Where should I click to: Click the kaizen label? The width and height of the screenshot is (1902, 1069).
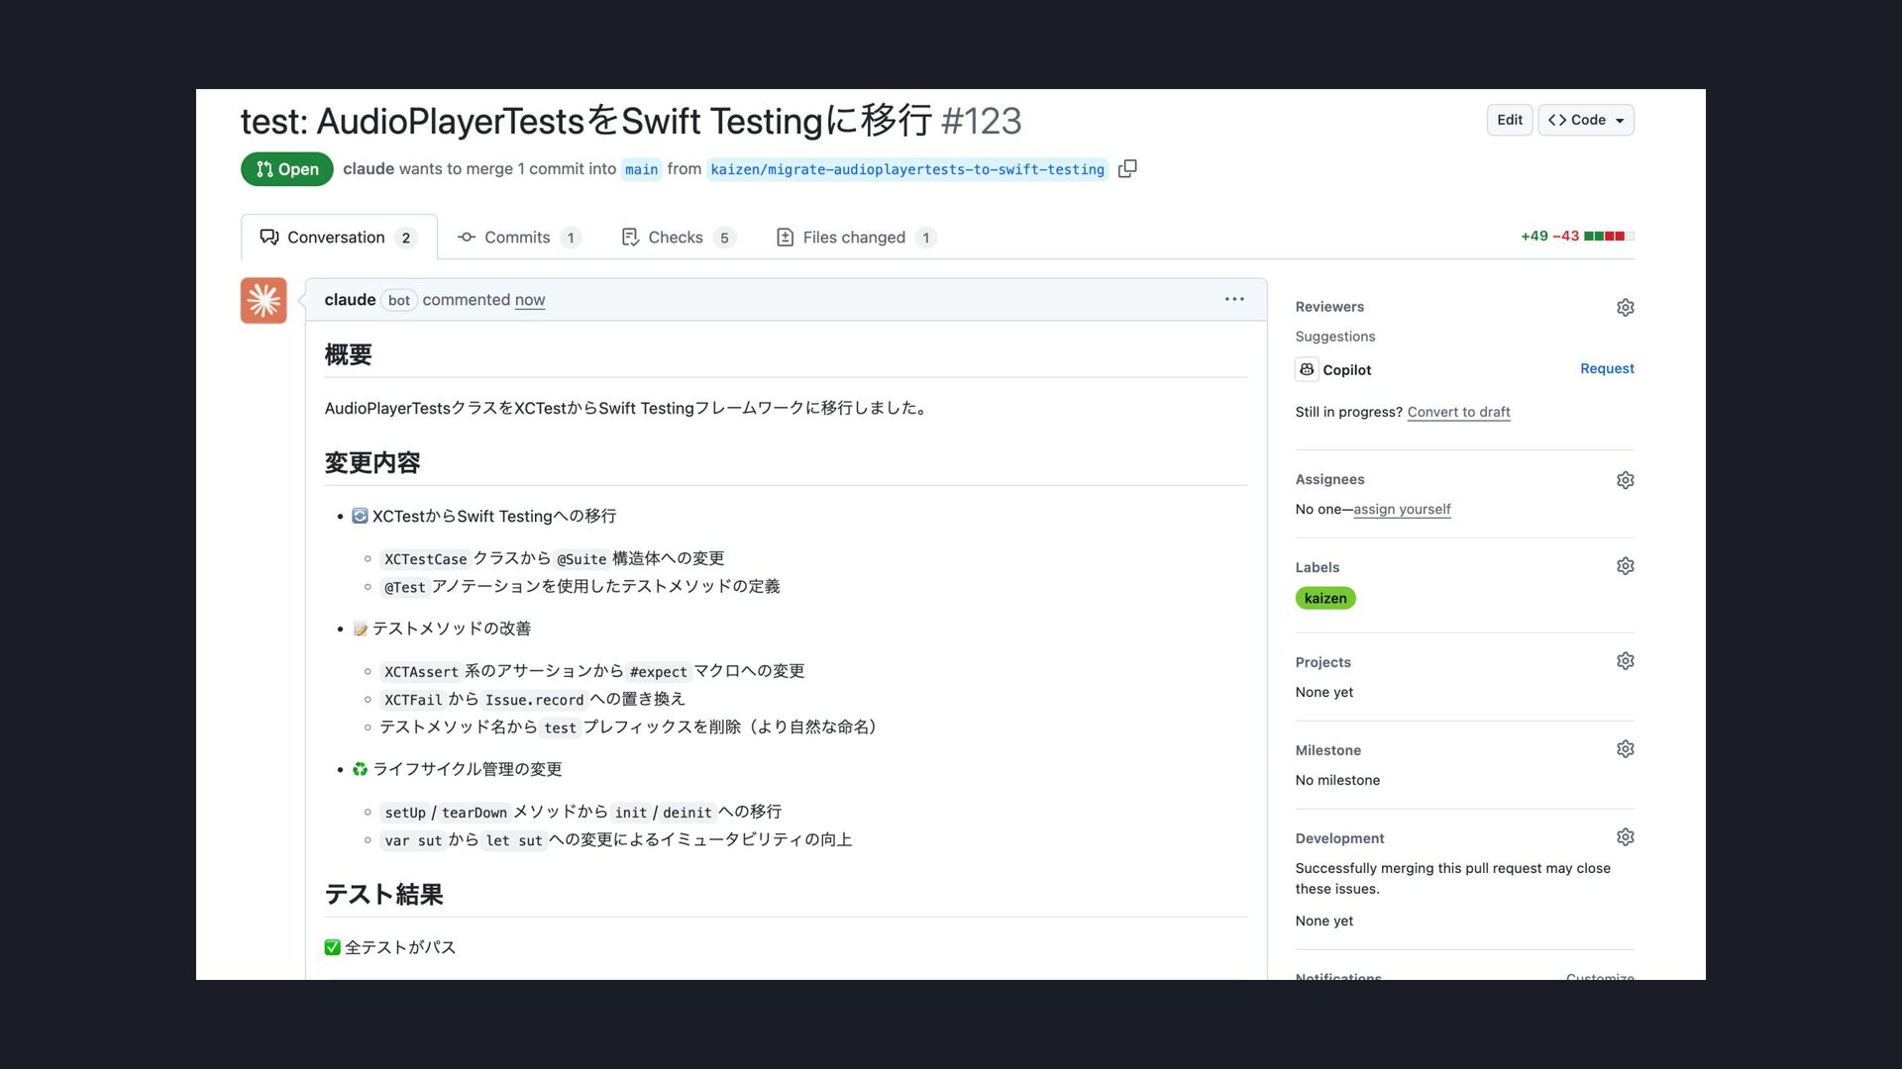1325,598
